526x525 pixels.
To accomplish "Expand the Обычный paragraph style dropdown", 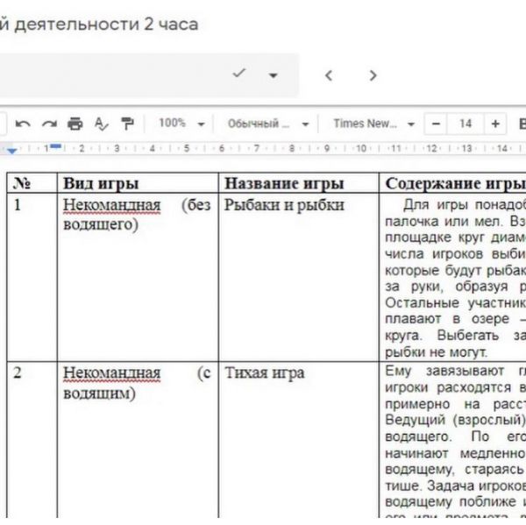I will click(x=267, y=124).
